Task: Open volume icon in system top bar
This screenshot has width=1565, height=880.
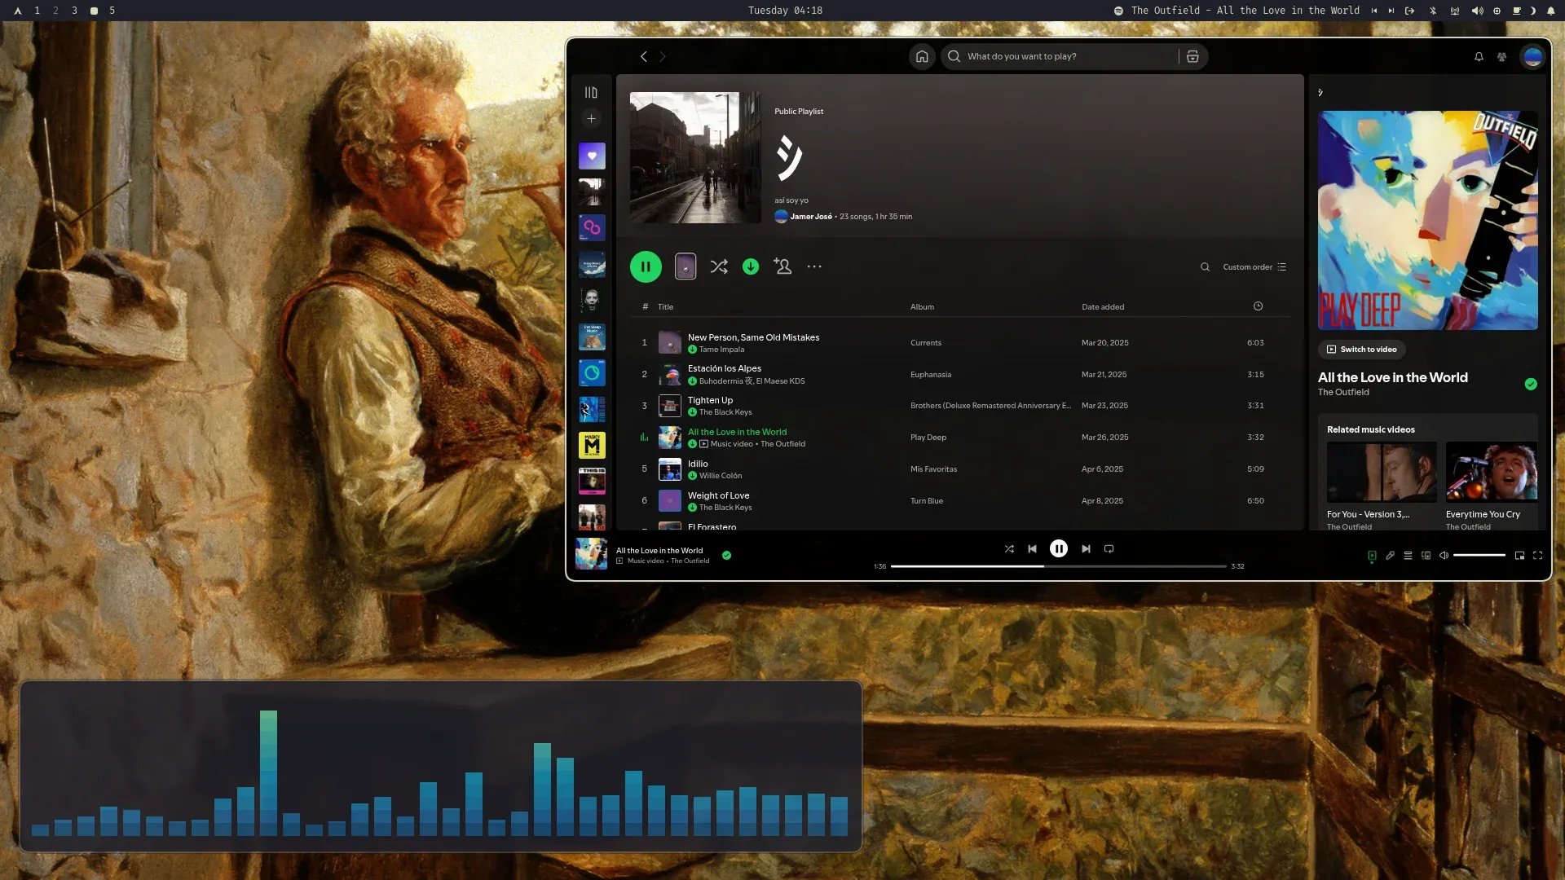Action: pyautogui.click(x=1477, y=11)
